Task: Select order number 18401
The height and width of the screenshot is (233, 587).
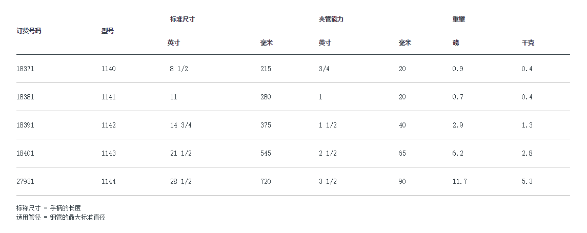Action: 25,153
